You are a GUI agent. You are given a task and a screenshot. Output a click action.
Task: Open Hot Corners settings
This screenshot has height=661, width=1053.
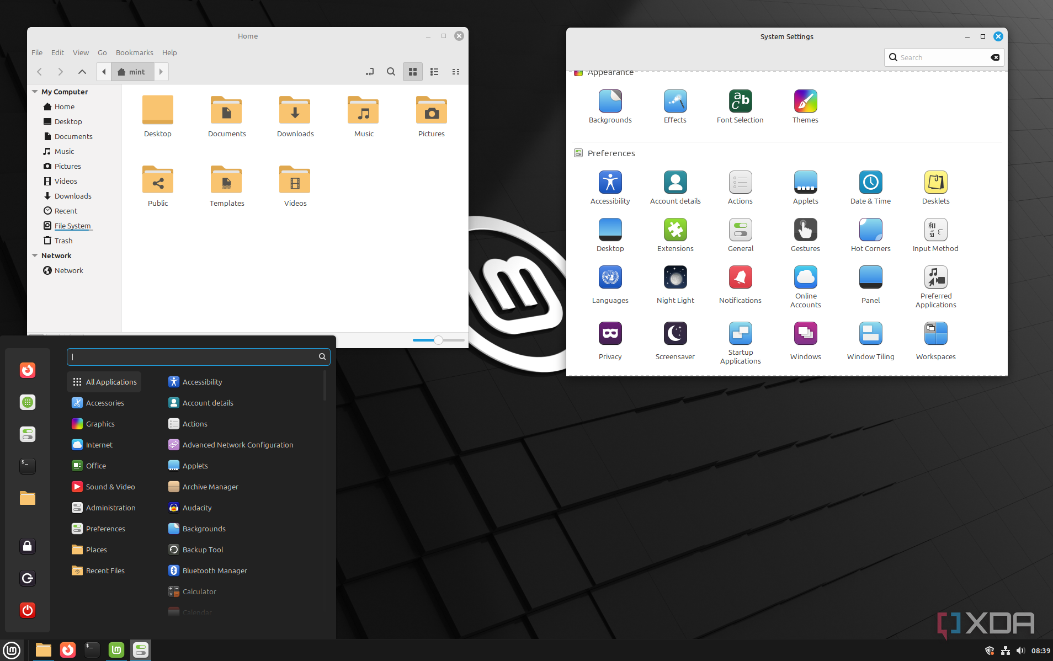point(870,235)
